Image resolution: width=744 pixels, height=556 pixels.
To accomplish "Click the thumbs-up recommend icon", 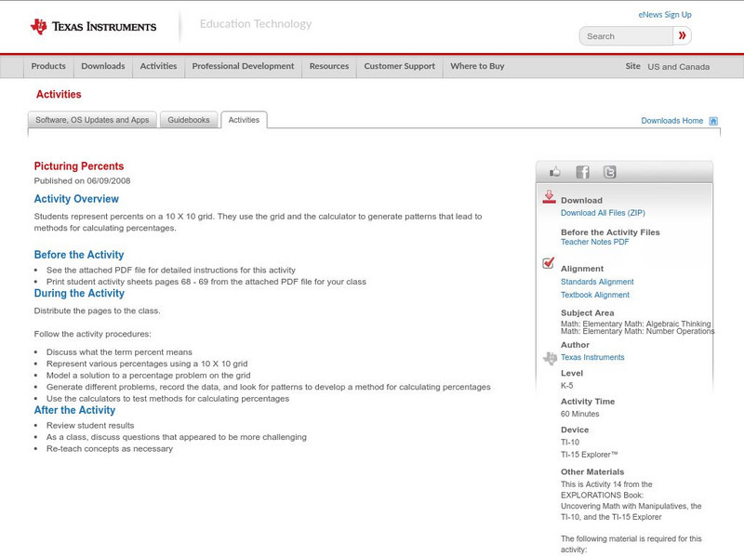I will click(x=555, y=171).
